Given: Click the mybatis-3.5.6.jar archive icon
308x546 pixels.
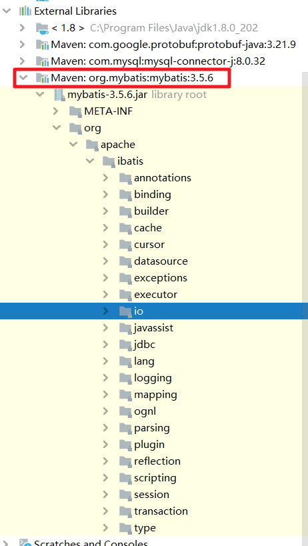Looking at the screenshot, I should click(59, 95).
